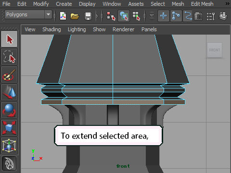Expand selection mask options triangle
The height and width of the screenshot is (173, 231).
pyautogui.click(x=152, y=16)
